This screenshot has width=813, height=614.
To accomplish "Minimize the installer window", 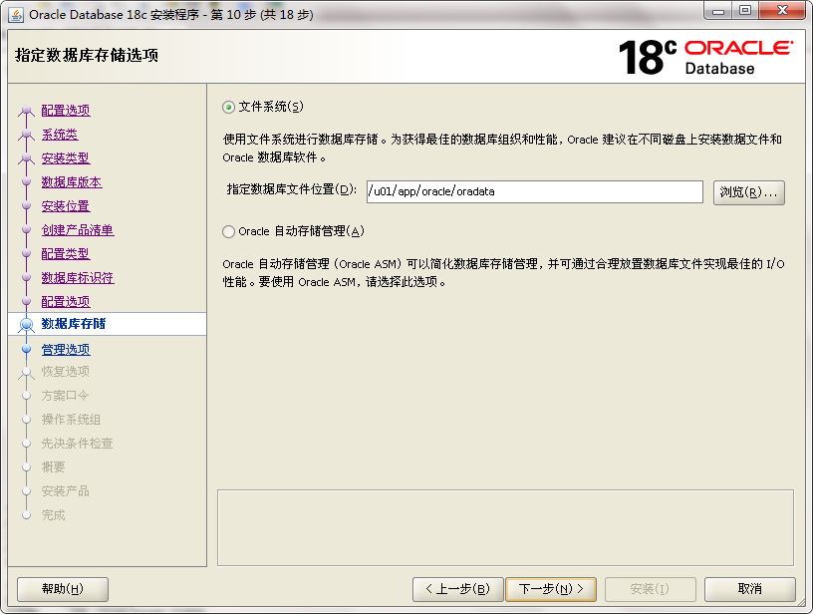I will 718,11.
